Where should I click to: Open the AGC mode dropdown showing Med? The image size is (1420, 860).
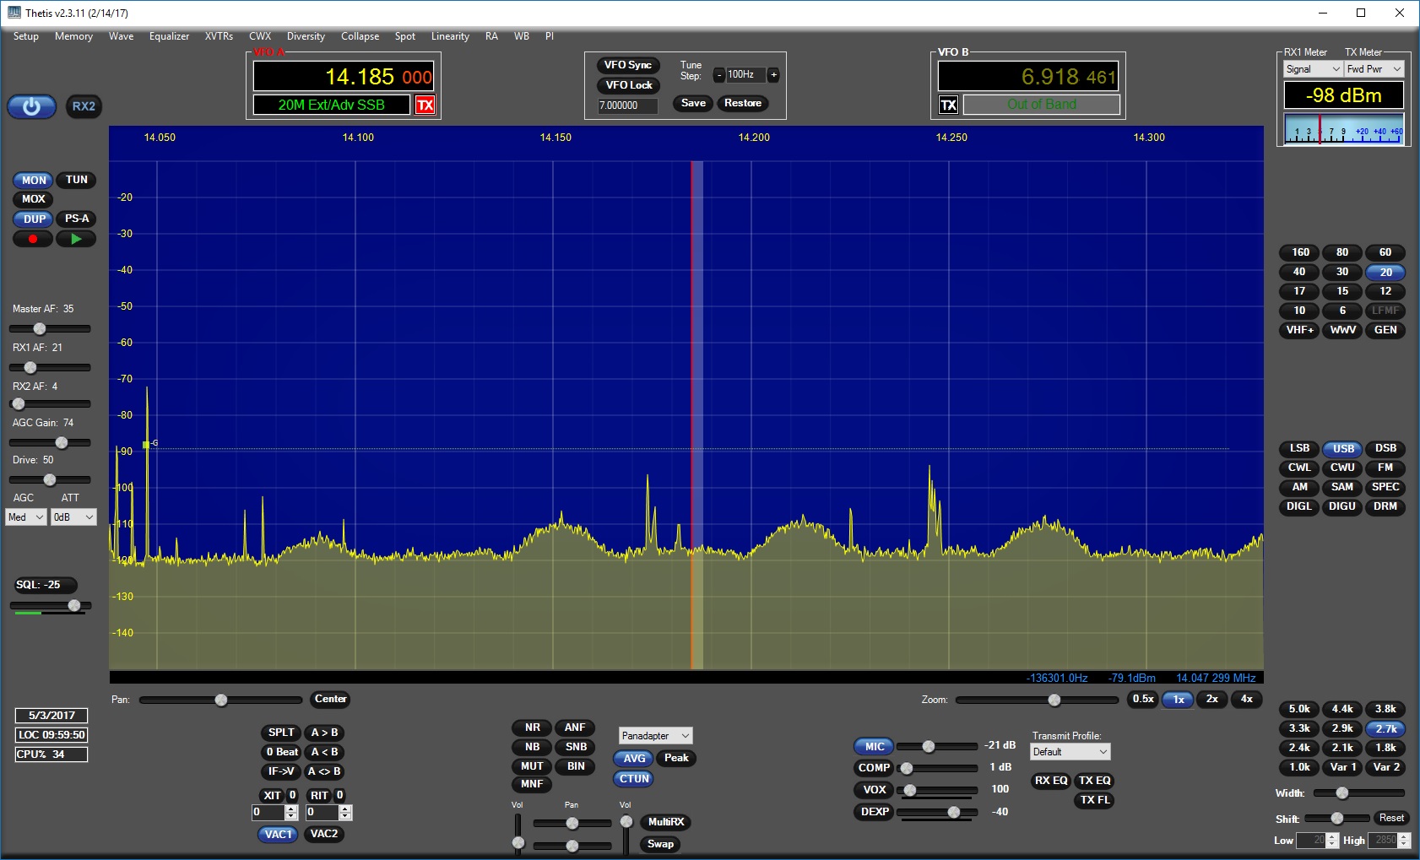tap(26, 517)
